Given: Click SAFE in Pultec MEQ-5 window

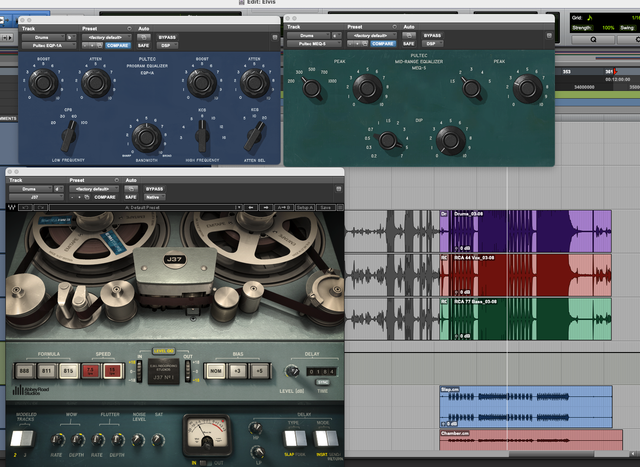Looking at the screenshot, I should [x=409, y=43].
